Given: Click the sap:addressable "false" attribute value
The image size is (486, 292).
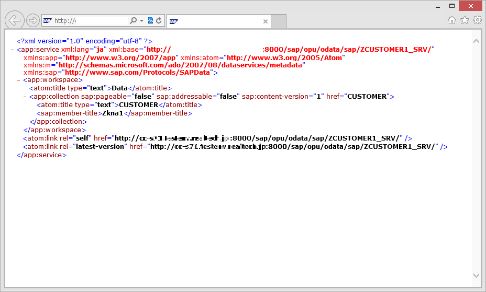Looking at the screenshot, I should 228,97.
